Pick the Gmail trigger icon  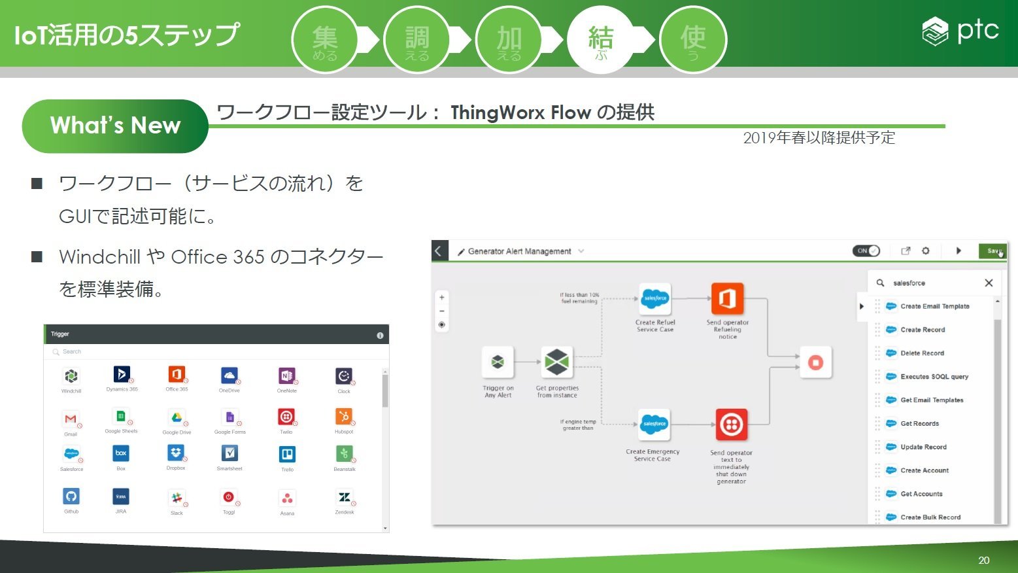pyautogui.click(x=71, y=419)
